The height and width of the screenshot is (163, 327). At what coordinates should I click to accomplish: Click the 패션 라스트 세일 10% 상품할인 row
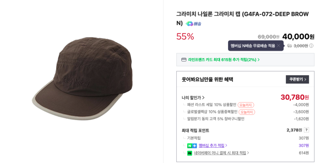click(x=211, y=105)
